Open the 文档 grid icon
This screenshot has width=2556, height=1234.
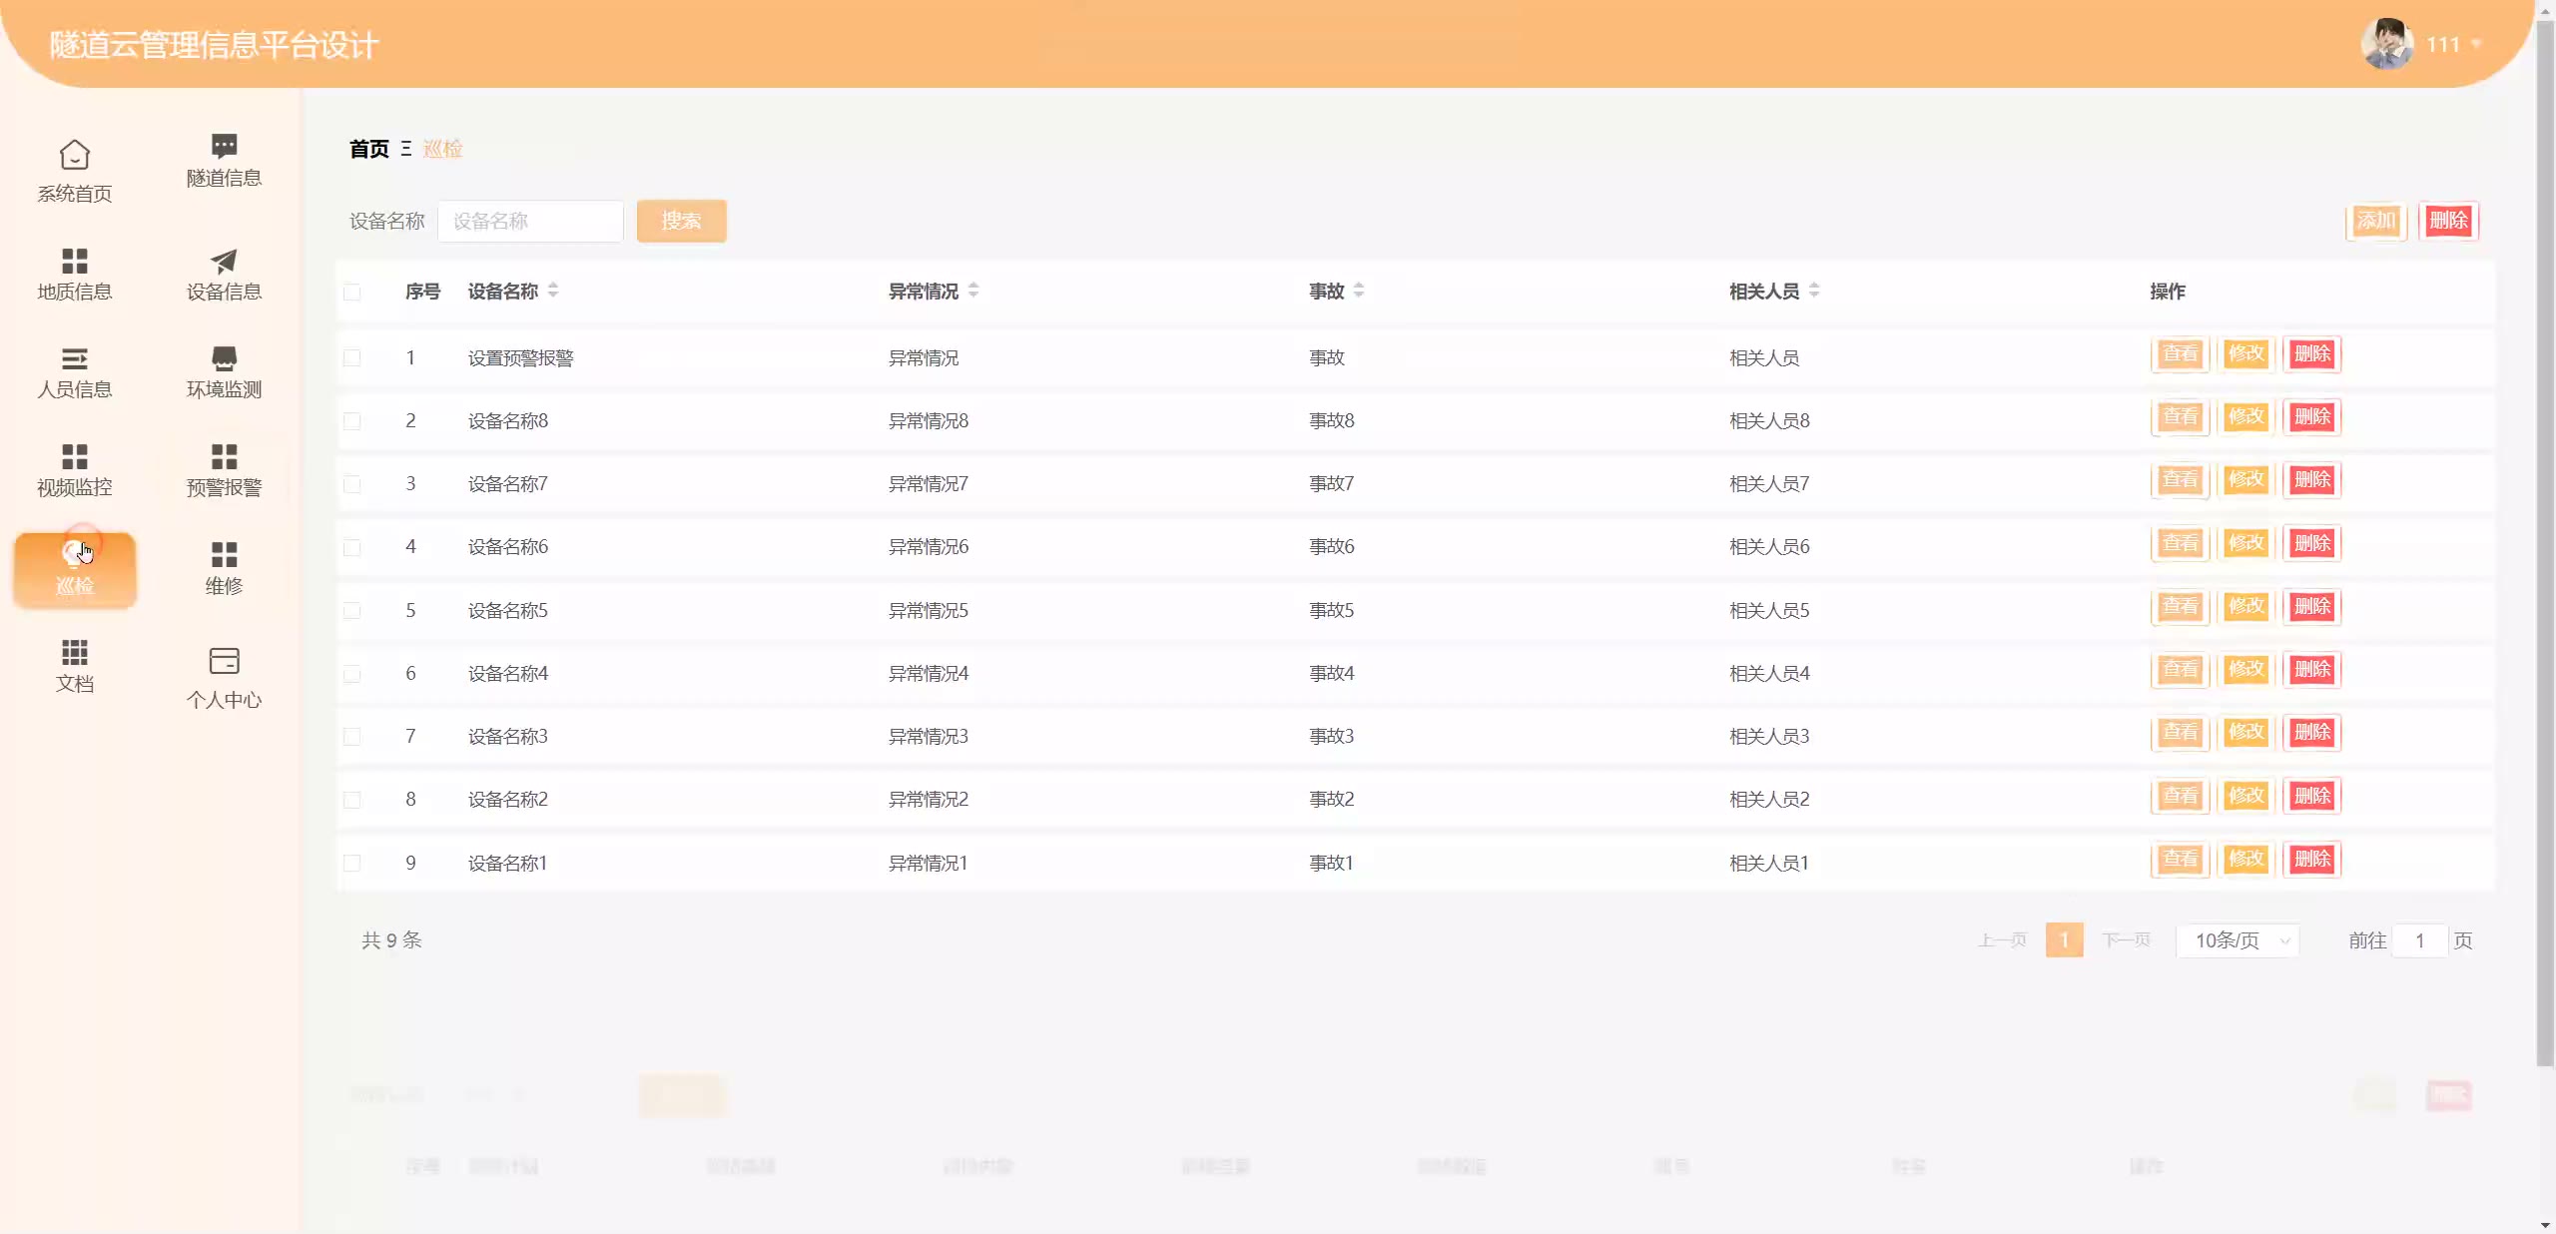click(75, 653)
